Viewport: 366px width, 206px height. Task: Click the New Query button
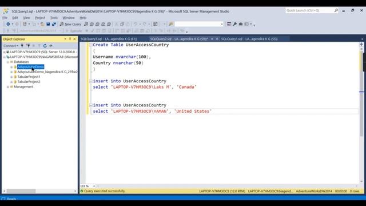pyautogui.click(x=70, y=24)
